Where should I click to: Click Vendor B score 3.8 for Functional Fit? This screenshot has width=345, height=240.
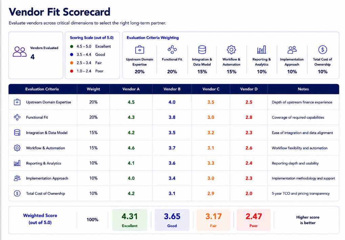point(172,117)
